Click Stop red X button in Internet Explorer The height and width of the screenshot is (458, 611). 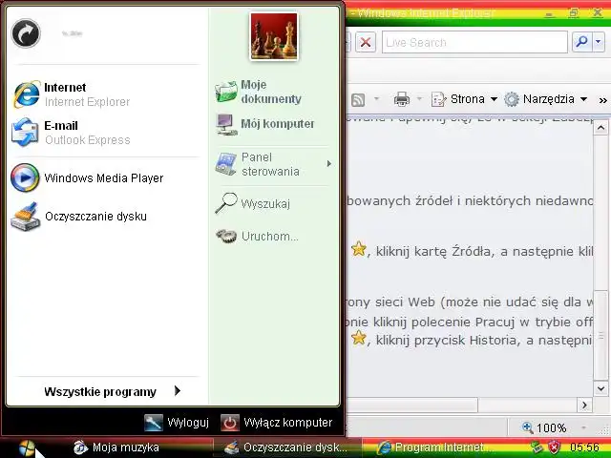pos(366,42)
